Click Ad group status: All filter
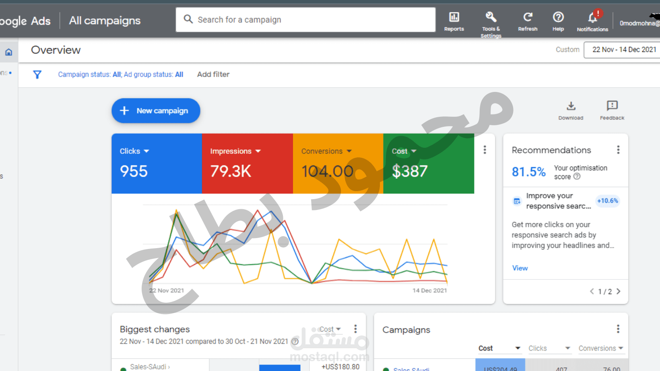This screenshot has width=660, height=371. (x=153, y=74)
